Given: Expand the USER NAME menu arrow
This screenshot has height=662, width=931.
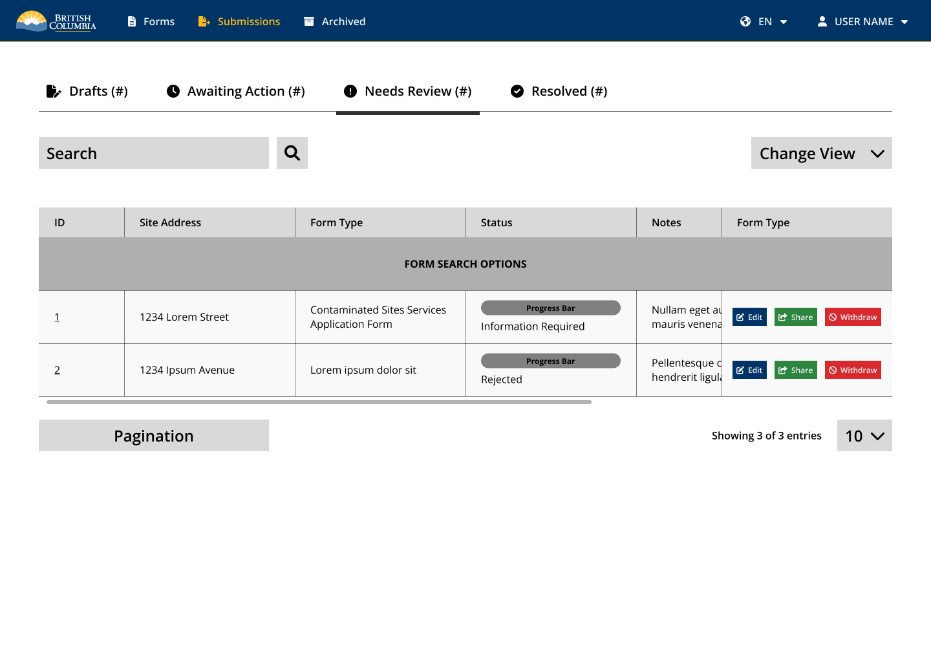Looking at the screenshot, I should [904, 22].
